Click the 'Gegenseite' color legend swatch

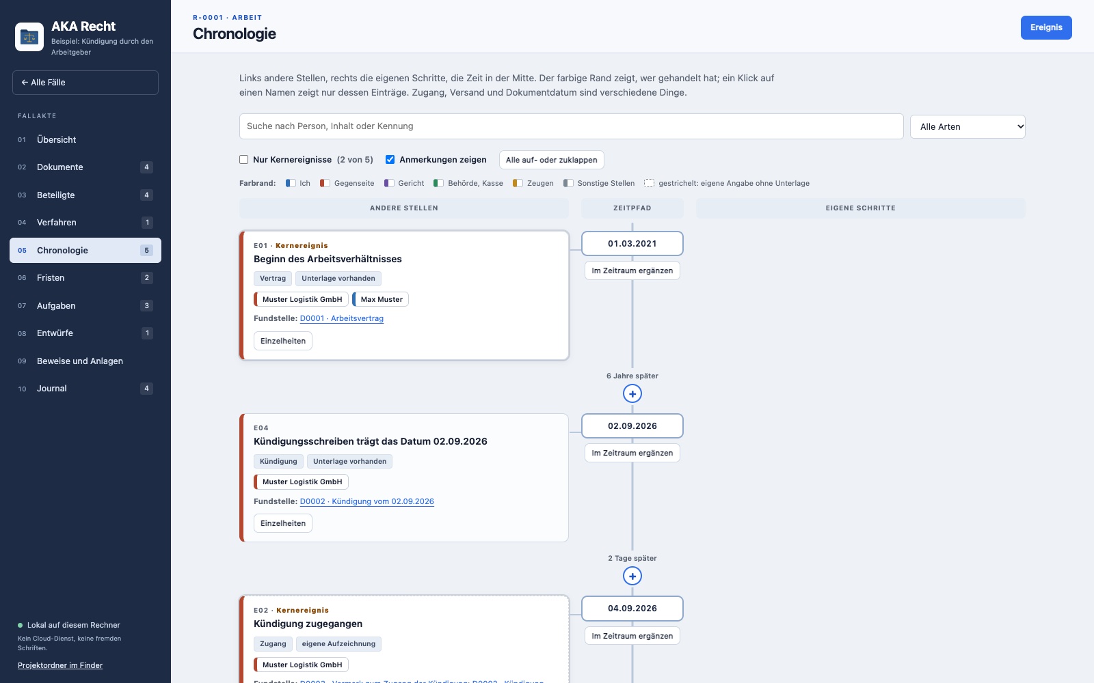(x=325, y=183)
